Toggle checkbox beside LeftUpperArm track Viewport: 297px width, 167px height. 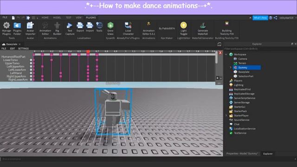pyautogui.click(x=31, y=66)
